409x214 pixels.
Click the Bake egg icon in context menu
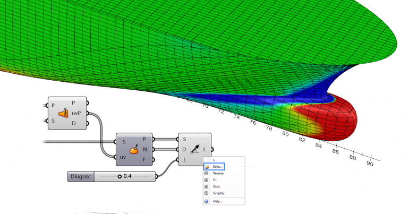click(x=207, y=167)
